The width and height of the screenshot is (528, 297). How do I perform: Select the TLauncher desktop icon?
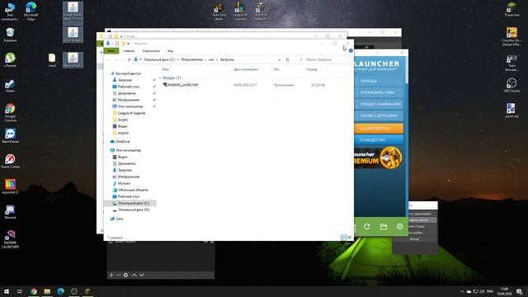(x=511, y=9)
